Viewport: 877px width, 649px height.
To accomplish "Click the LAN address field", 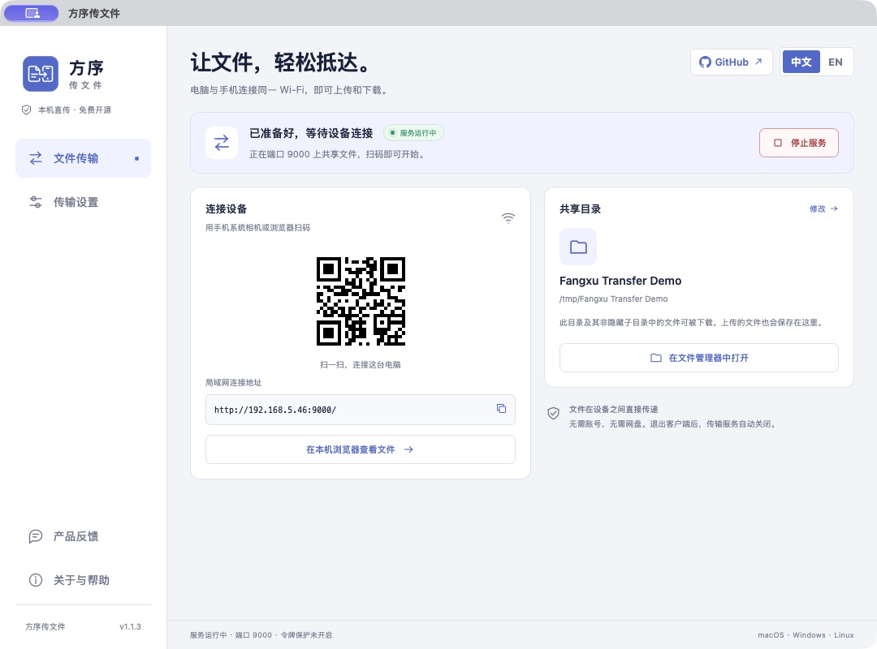I will [361, 410].
